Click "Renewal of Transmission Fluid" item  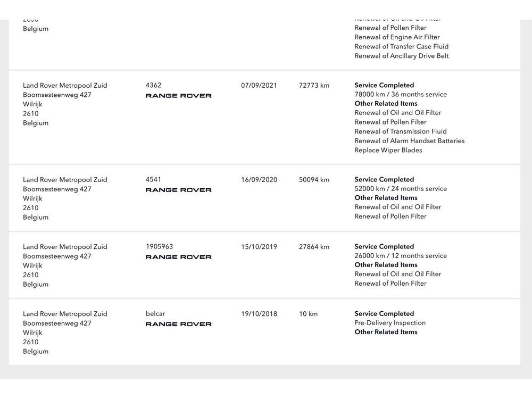click(401, 131)
